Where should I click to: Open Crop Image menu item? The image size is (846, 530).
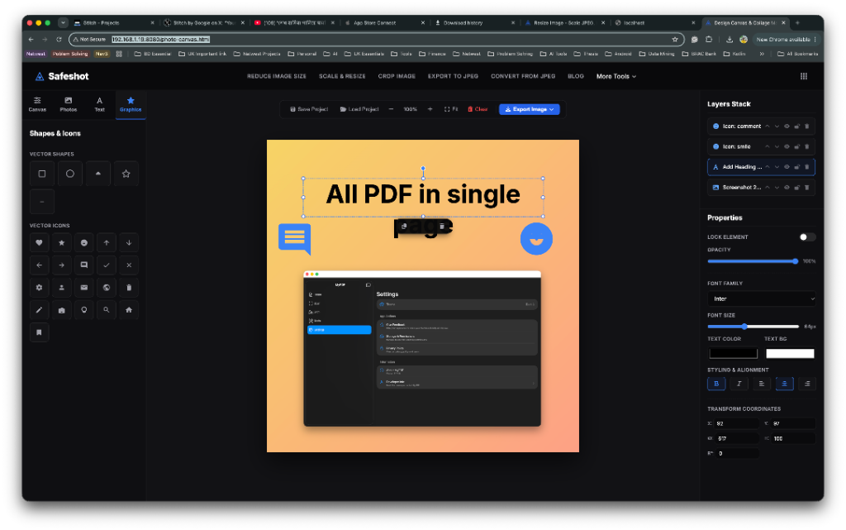(x=397, y=77)
